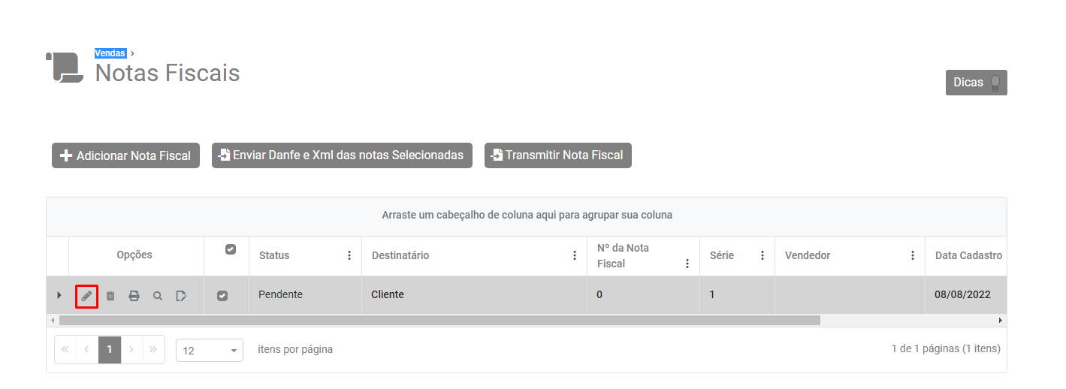This screenshot has height=389, width=1066.
Task: Click the magnifying glass icon in the row
Action: [158, 296]
